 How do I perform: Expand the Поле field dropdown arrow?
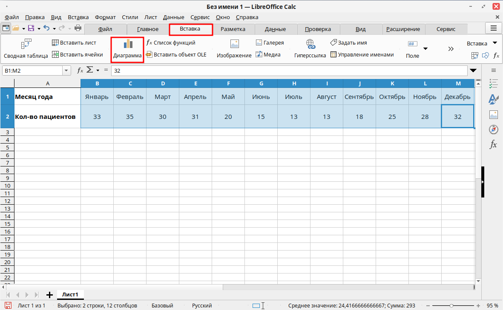click(425, 49)
